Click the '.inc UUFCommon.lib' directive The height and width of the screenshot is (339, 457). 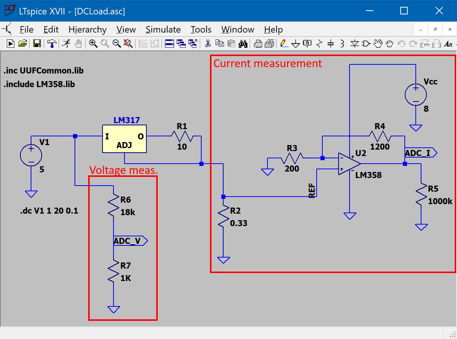[44, 71]
